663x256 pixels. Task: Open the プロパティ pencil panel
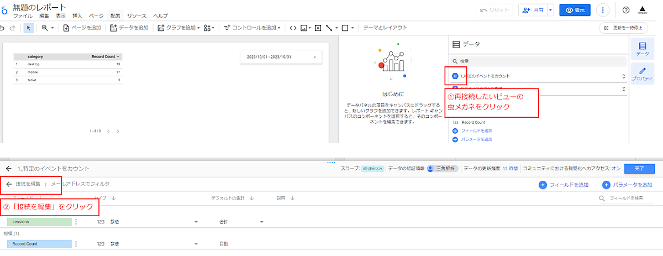click(x=642, y=75)
